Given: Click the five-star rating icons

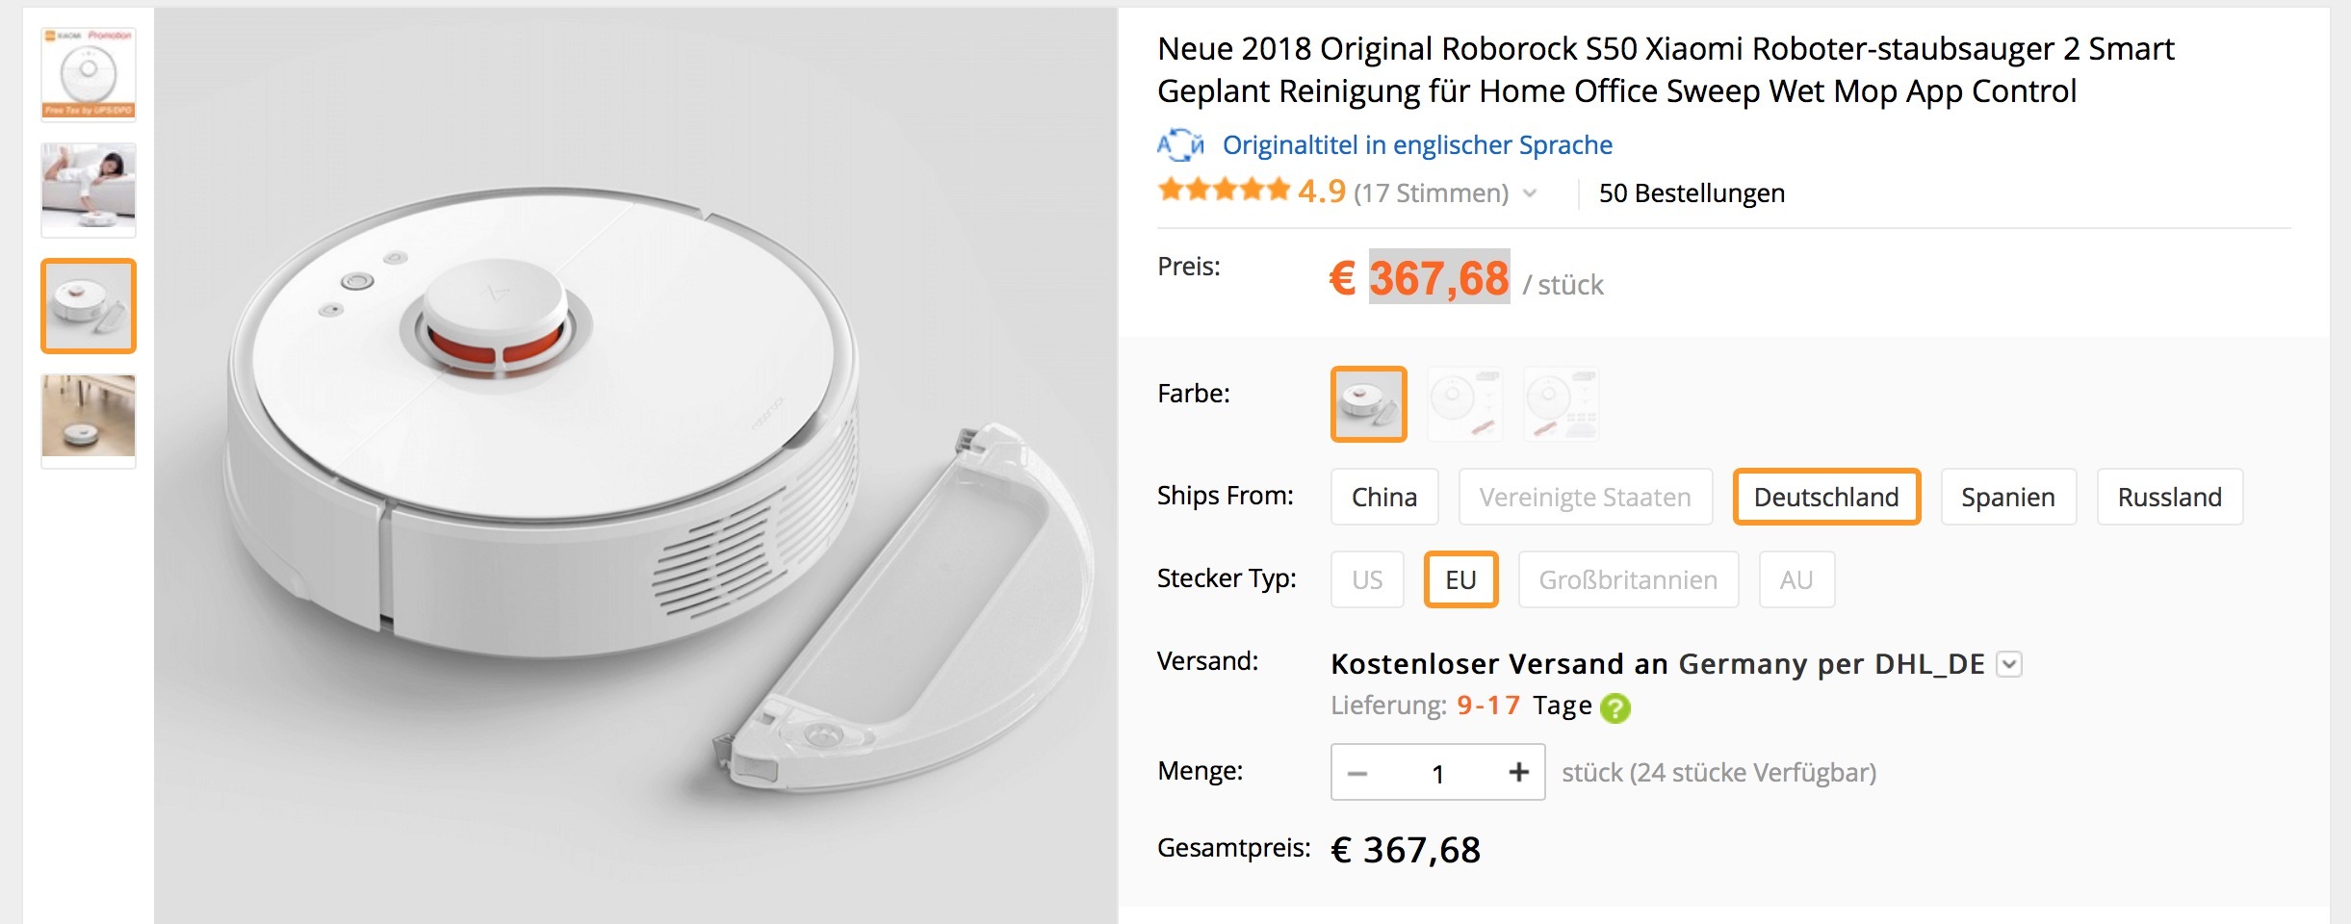Looking at the screenshot, I should (1224, 190).
